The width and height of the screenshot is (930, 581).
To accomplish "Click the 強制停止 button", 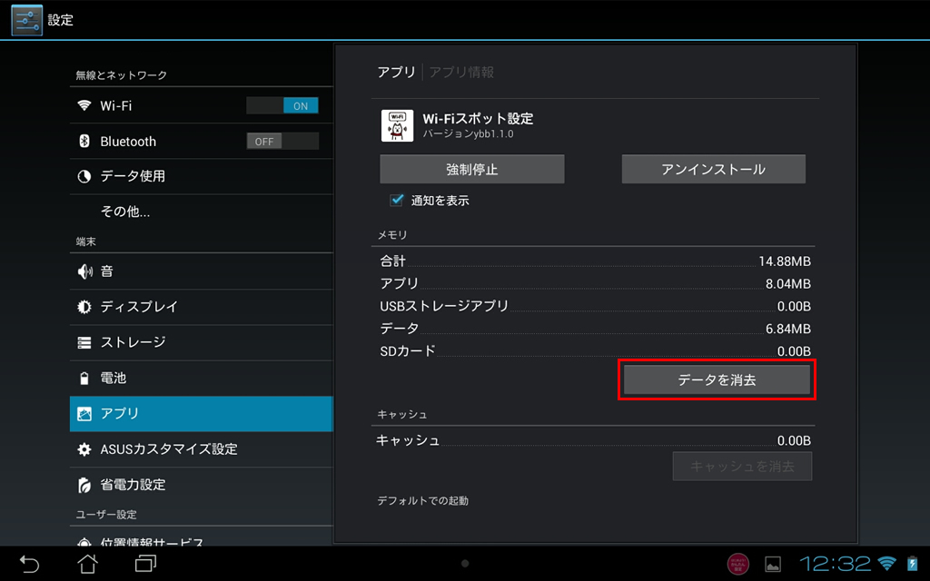I will (472, 170).
